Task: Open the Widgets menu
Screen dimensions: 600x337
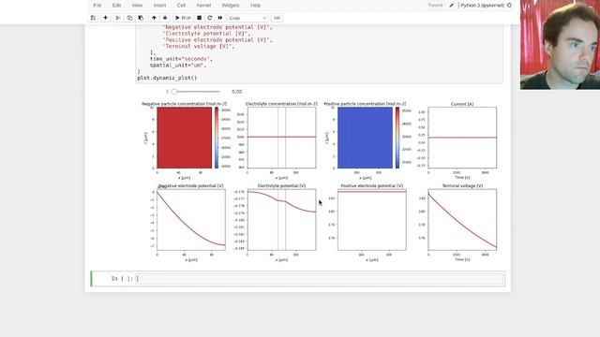Action: point(231,6)
